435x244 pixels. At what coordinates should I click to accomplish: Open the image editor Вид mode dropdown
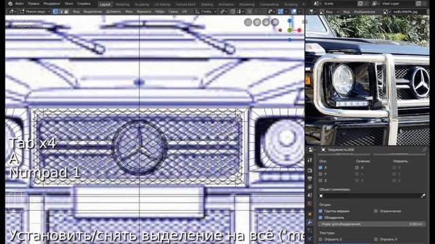pyautogui.click(x=330, y=12)
